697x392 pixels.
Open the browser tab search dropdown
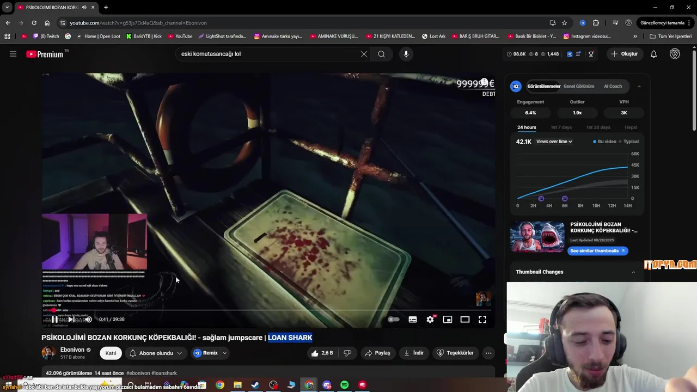point(7,7)
